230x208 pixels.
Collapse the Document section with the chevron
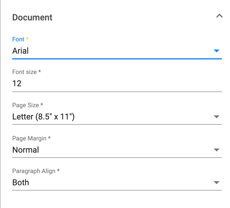pos(220,16)
